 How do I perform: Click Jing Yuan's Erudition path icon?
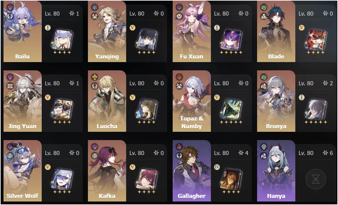pyautogui.click(x=10, y=86)
